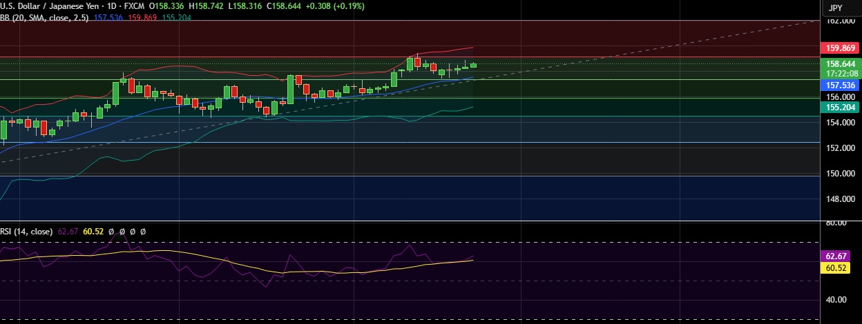Click the 148.000 price scale level

(x=837, y=199)
